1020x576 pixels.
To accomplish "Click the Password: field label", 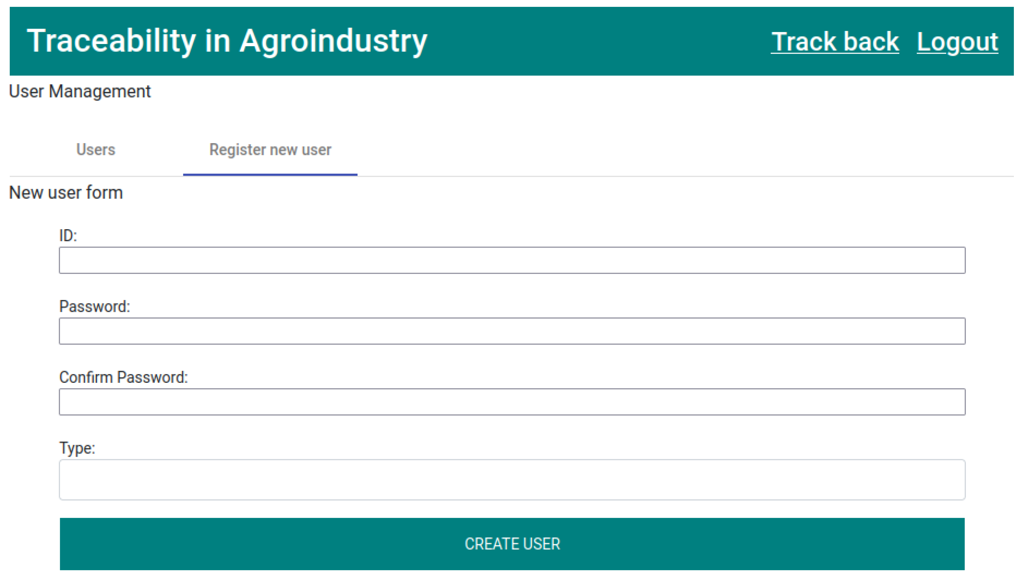I will click(x=94, y=307).
